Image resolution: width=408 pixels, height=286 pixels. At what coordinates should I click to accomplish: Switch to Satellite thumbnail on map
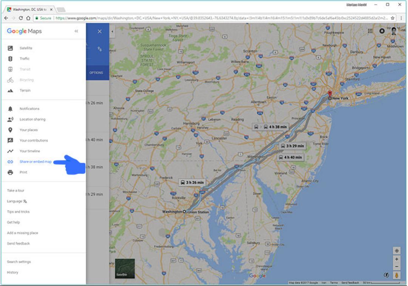click(125, 269)
